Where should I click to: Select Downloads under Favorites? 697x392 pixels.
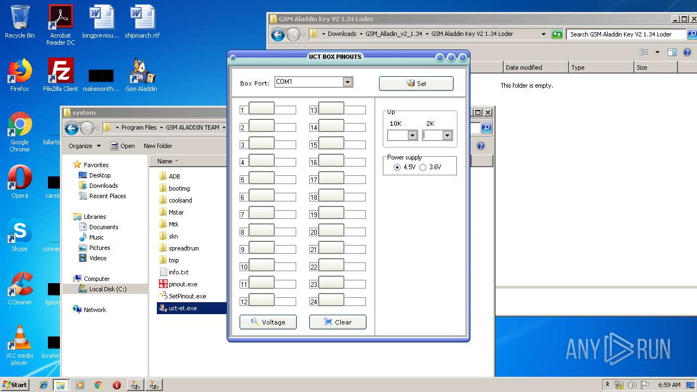[x=103, y=186]
